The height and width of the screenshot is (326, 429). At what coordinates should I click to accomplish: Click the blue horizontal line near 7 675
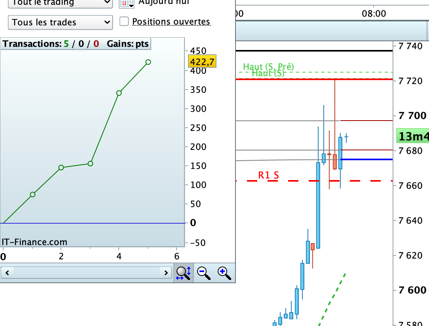[366, 159]
